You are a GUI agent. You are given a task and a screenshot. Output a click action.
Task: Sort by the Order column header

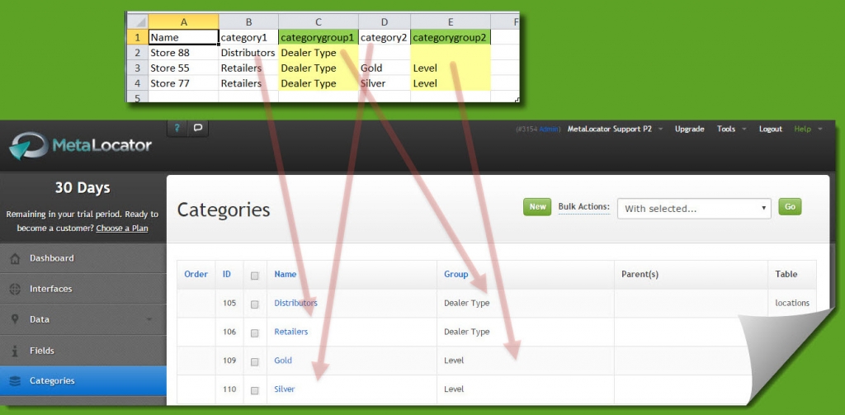tap(196, 275)
